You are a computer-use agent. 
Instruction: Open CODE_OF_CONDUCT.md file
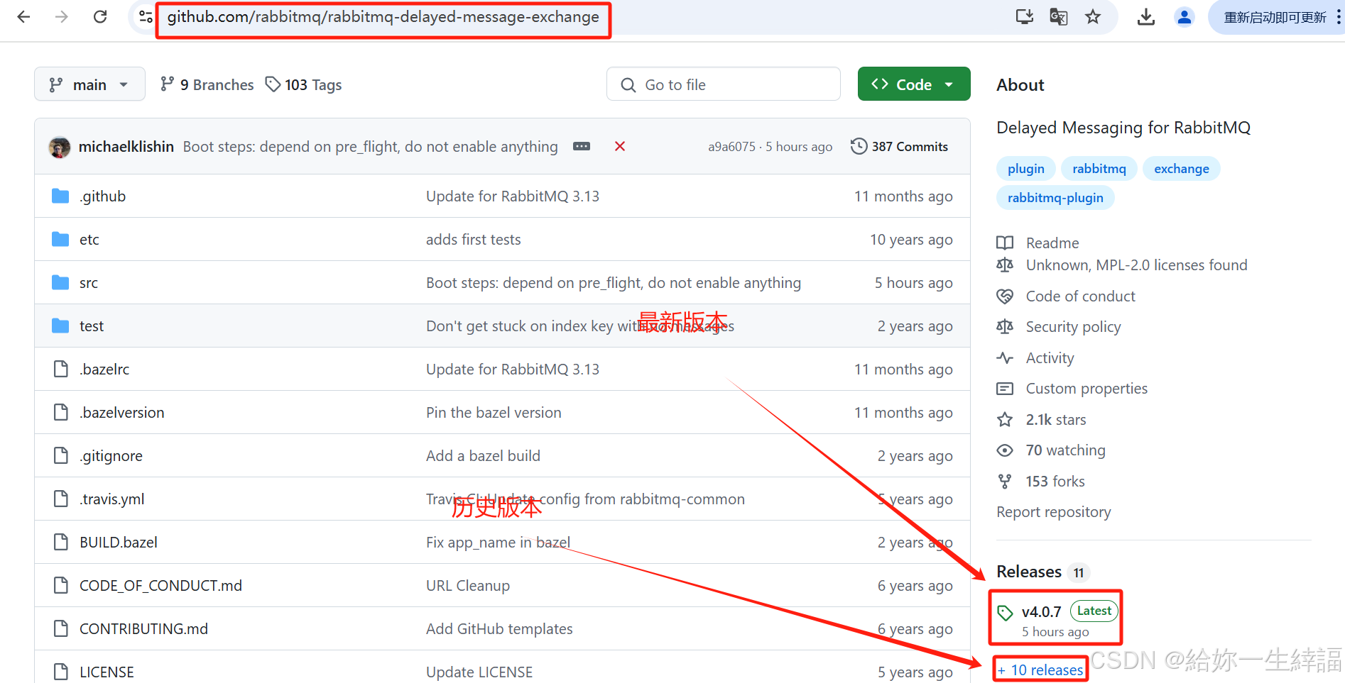point(160,586)
